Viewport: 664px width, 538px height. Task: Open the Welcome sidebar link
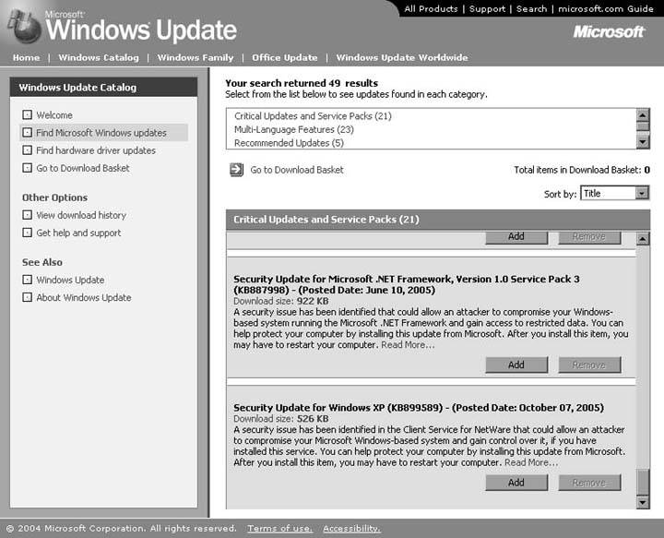(54, 115)
